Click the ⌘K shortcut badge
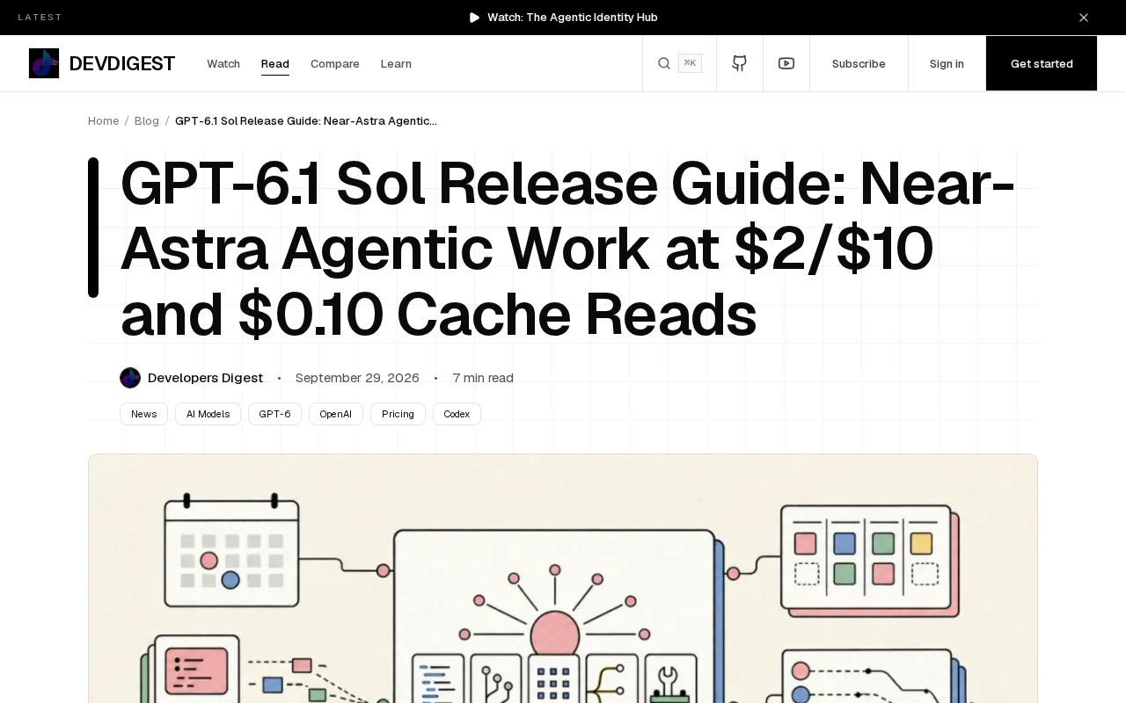 pyautogui.click(x=690, y=63)
